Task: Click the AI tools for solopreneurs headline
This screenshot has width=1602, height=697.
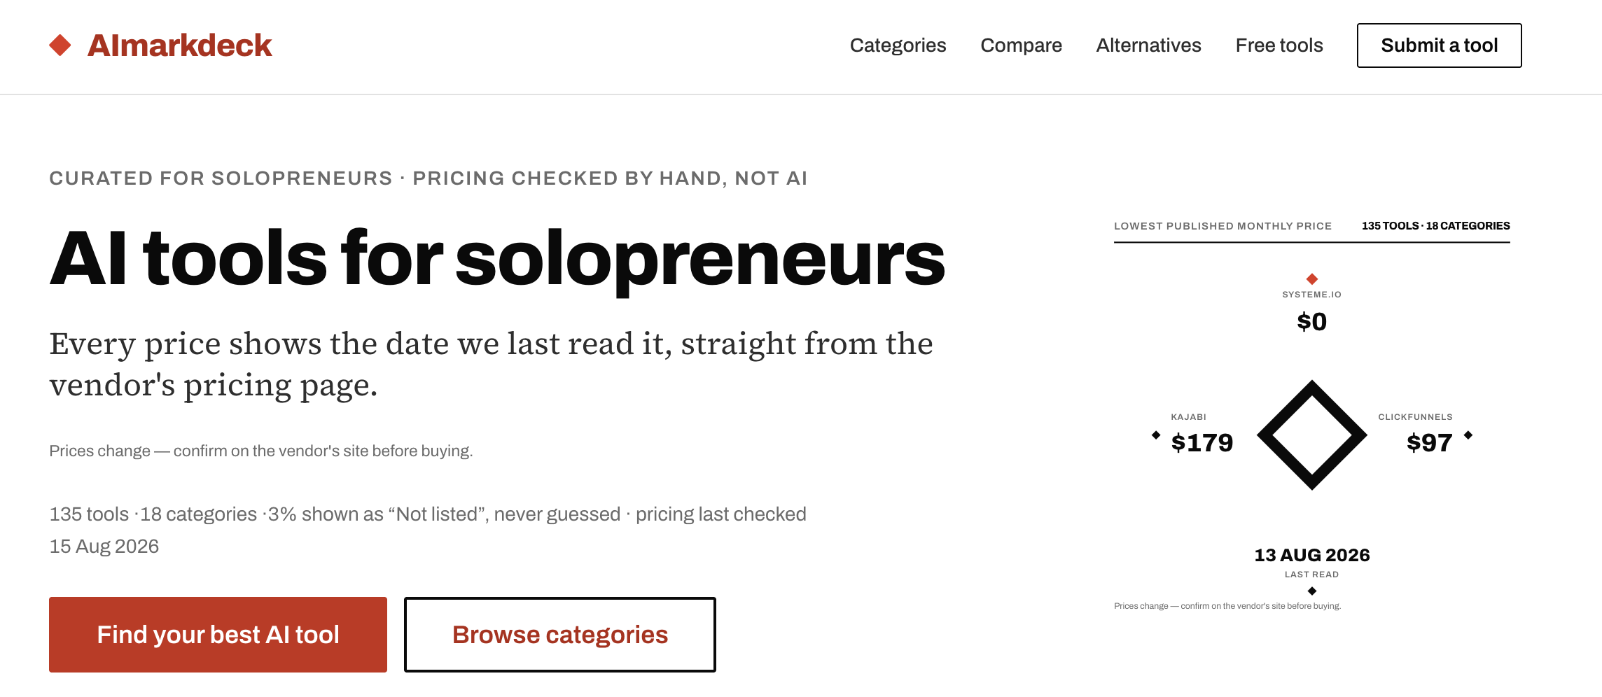Action: 497,259
